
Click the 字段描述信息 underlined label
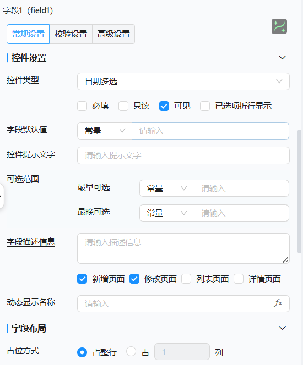tap(31, 242)
